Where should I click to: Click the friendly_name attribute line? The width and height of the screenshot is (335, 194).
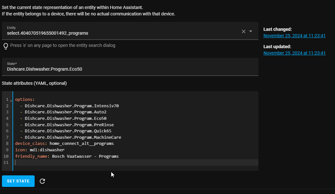coord(67,156)
